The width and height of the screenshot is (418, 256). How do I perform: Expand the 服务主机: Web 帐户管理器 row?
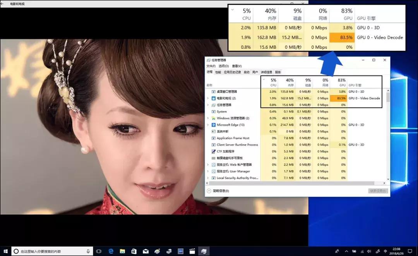point(208,165)
